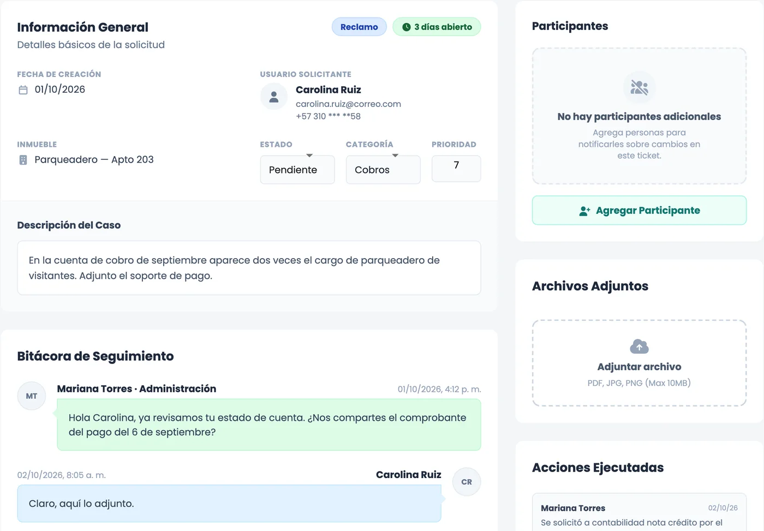Click the creation date 01/10/2026
The image size is (764, 531).
(60, 90)
